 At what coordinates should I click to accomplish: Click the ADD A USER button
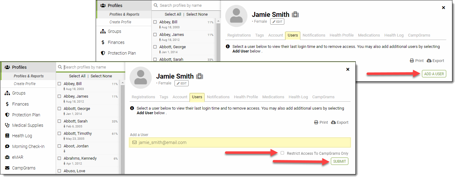coord(434,74)
